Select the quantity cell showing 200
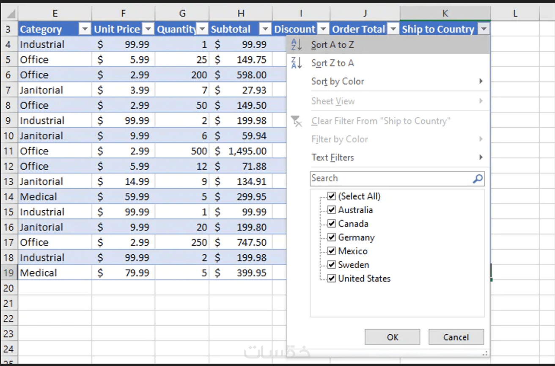This screenshot has height=366, width=555. tap(182, 75)
